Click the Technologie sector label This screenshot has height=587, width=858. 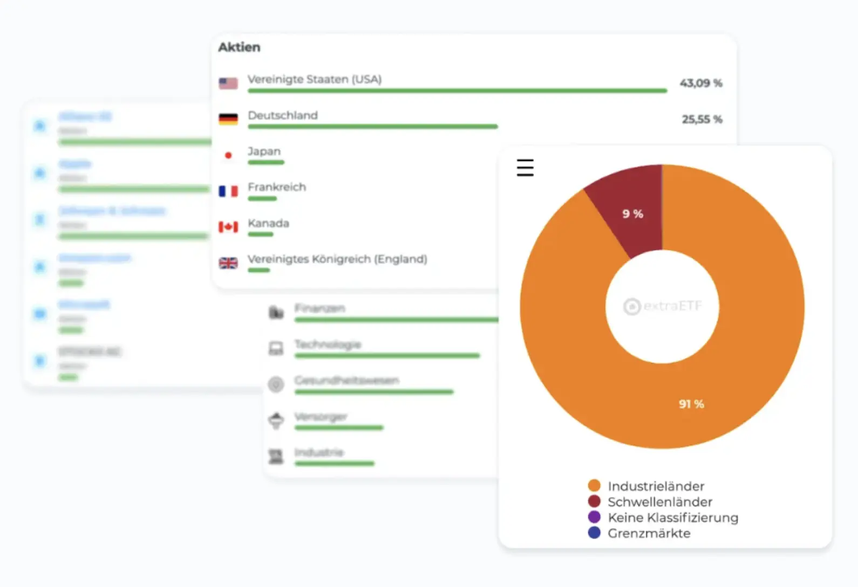click(328, 344)
